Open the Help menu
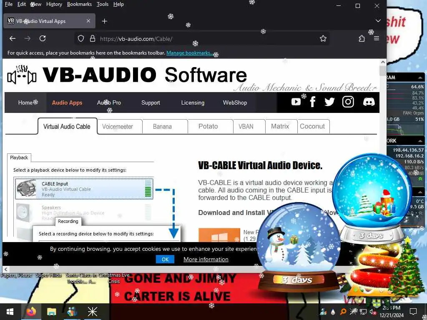This screenshot has width=427, height=320. point(118,4)
